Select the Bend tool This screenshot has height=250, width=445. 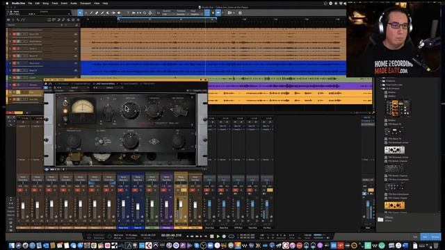113,12
